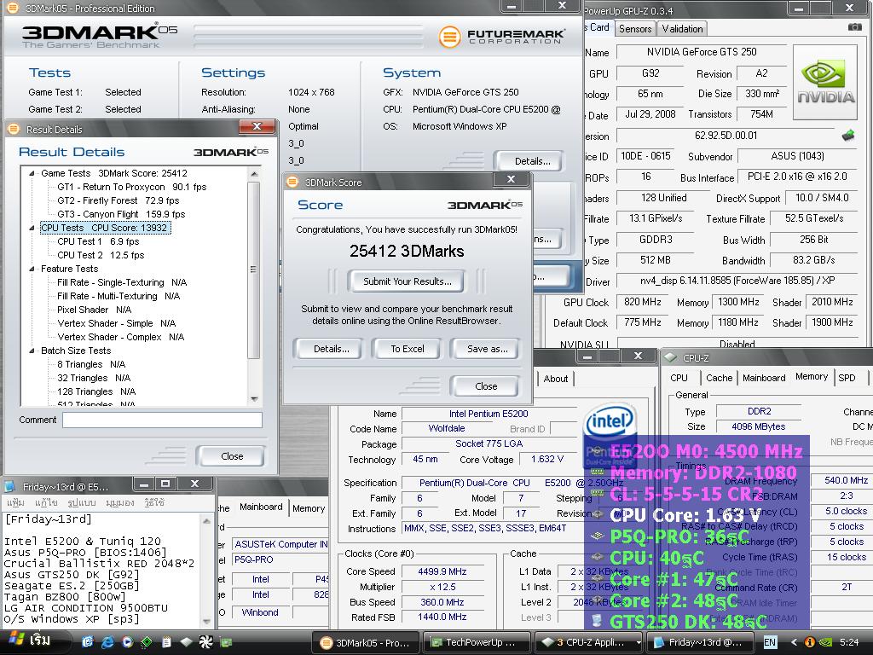
Task: Open the green diamond quick launch icon
Action: coord(147,642)
